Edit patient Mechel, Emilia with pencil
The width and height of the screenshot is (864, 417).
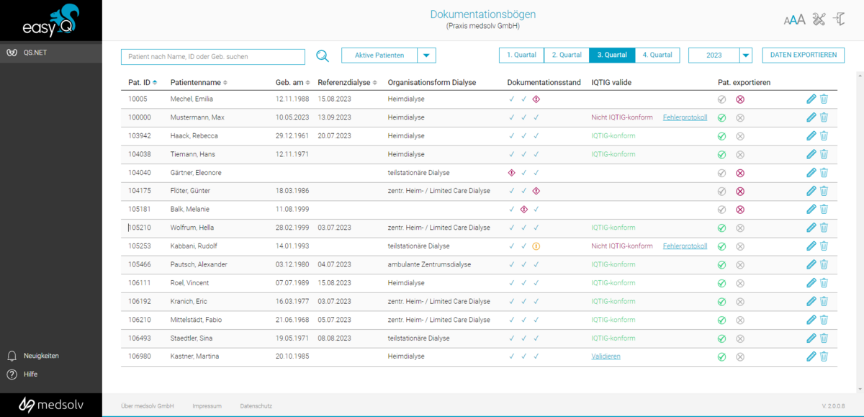(811, 99)
